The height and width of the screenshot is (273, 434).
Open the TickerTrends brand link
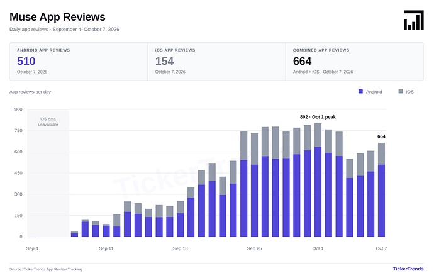click(408, 269)
